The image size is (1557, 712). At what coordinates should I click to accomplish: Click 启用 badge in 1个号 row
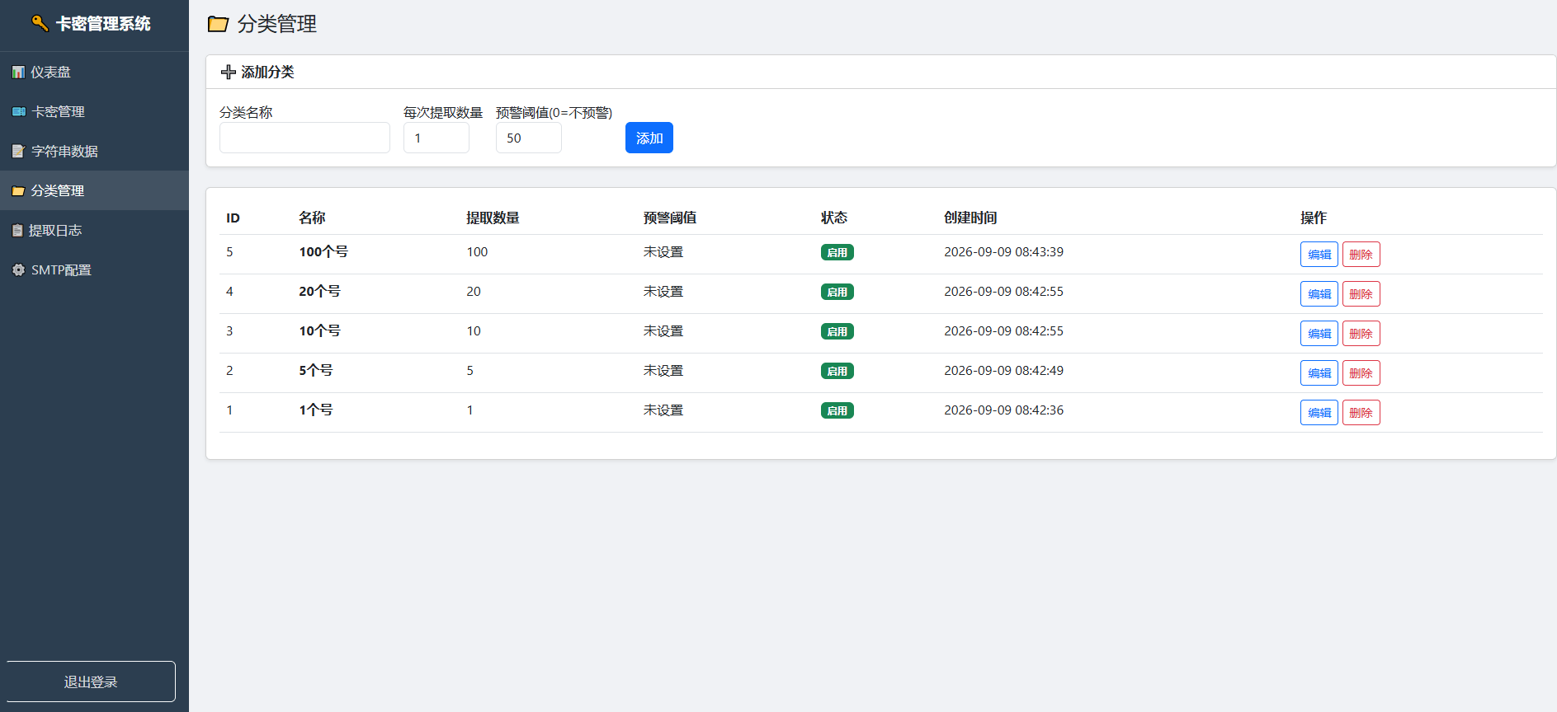click(837, 410)
